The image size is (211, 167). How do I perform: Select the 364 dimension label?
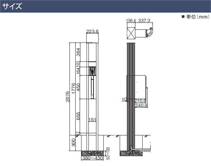click(x=78, y=52)
